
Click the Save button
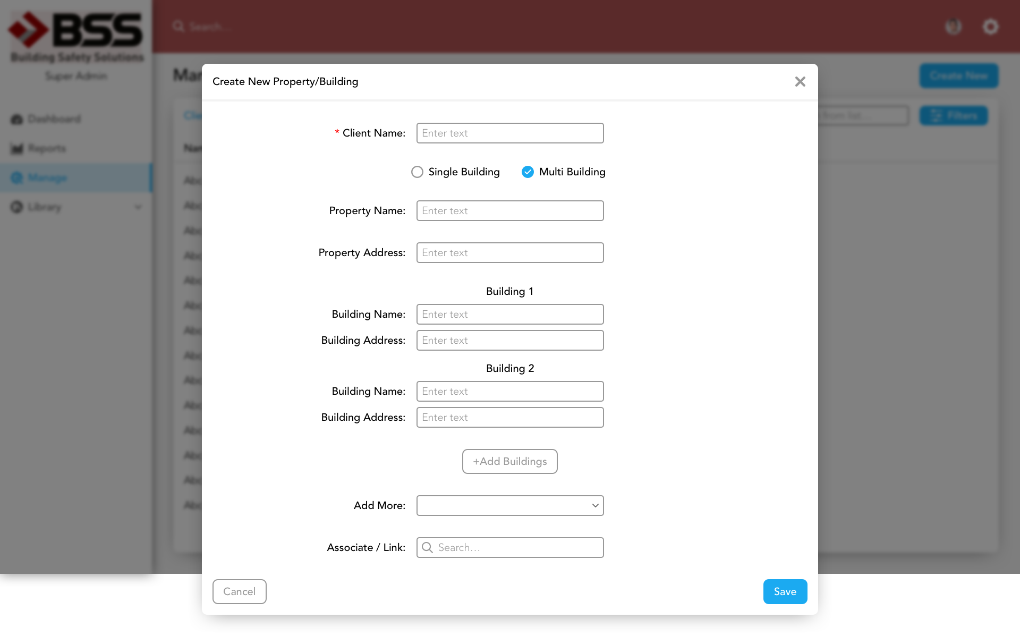click(785, 591)
